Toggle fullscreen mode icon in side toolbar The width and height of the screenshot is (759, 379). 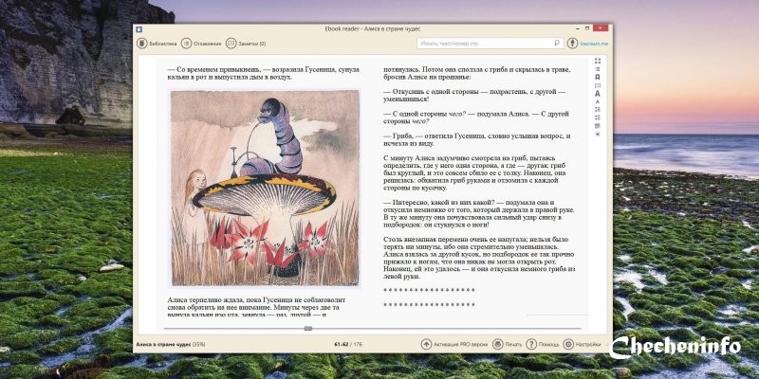point(598,61)
